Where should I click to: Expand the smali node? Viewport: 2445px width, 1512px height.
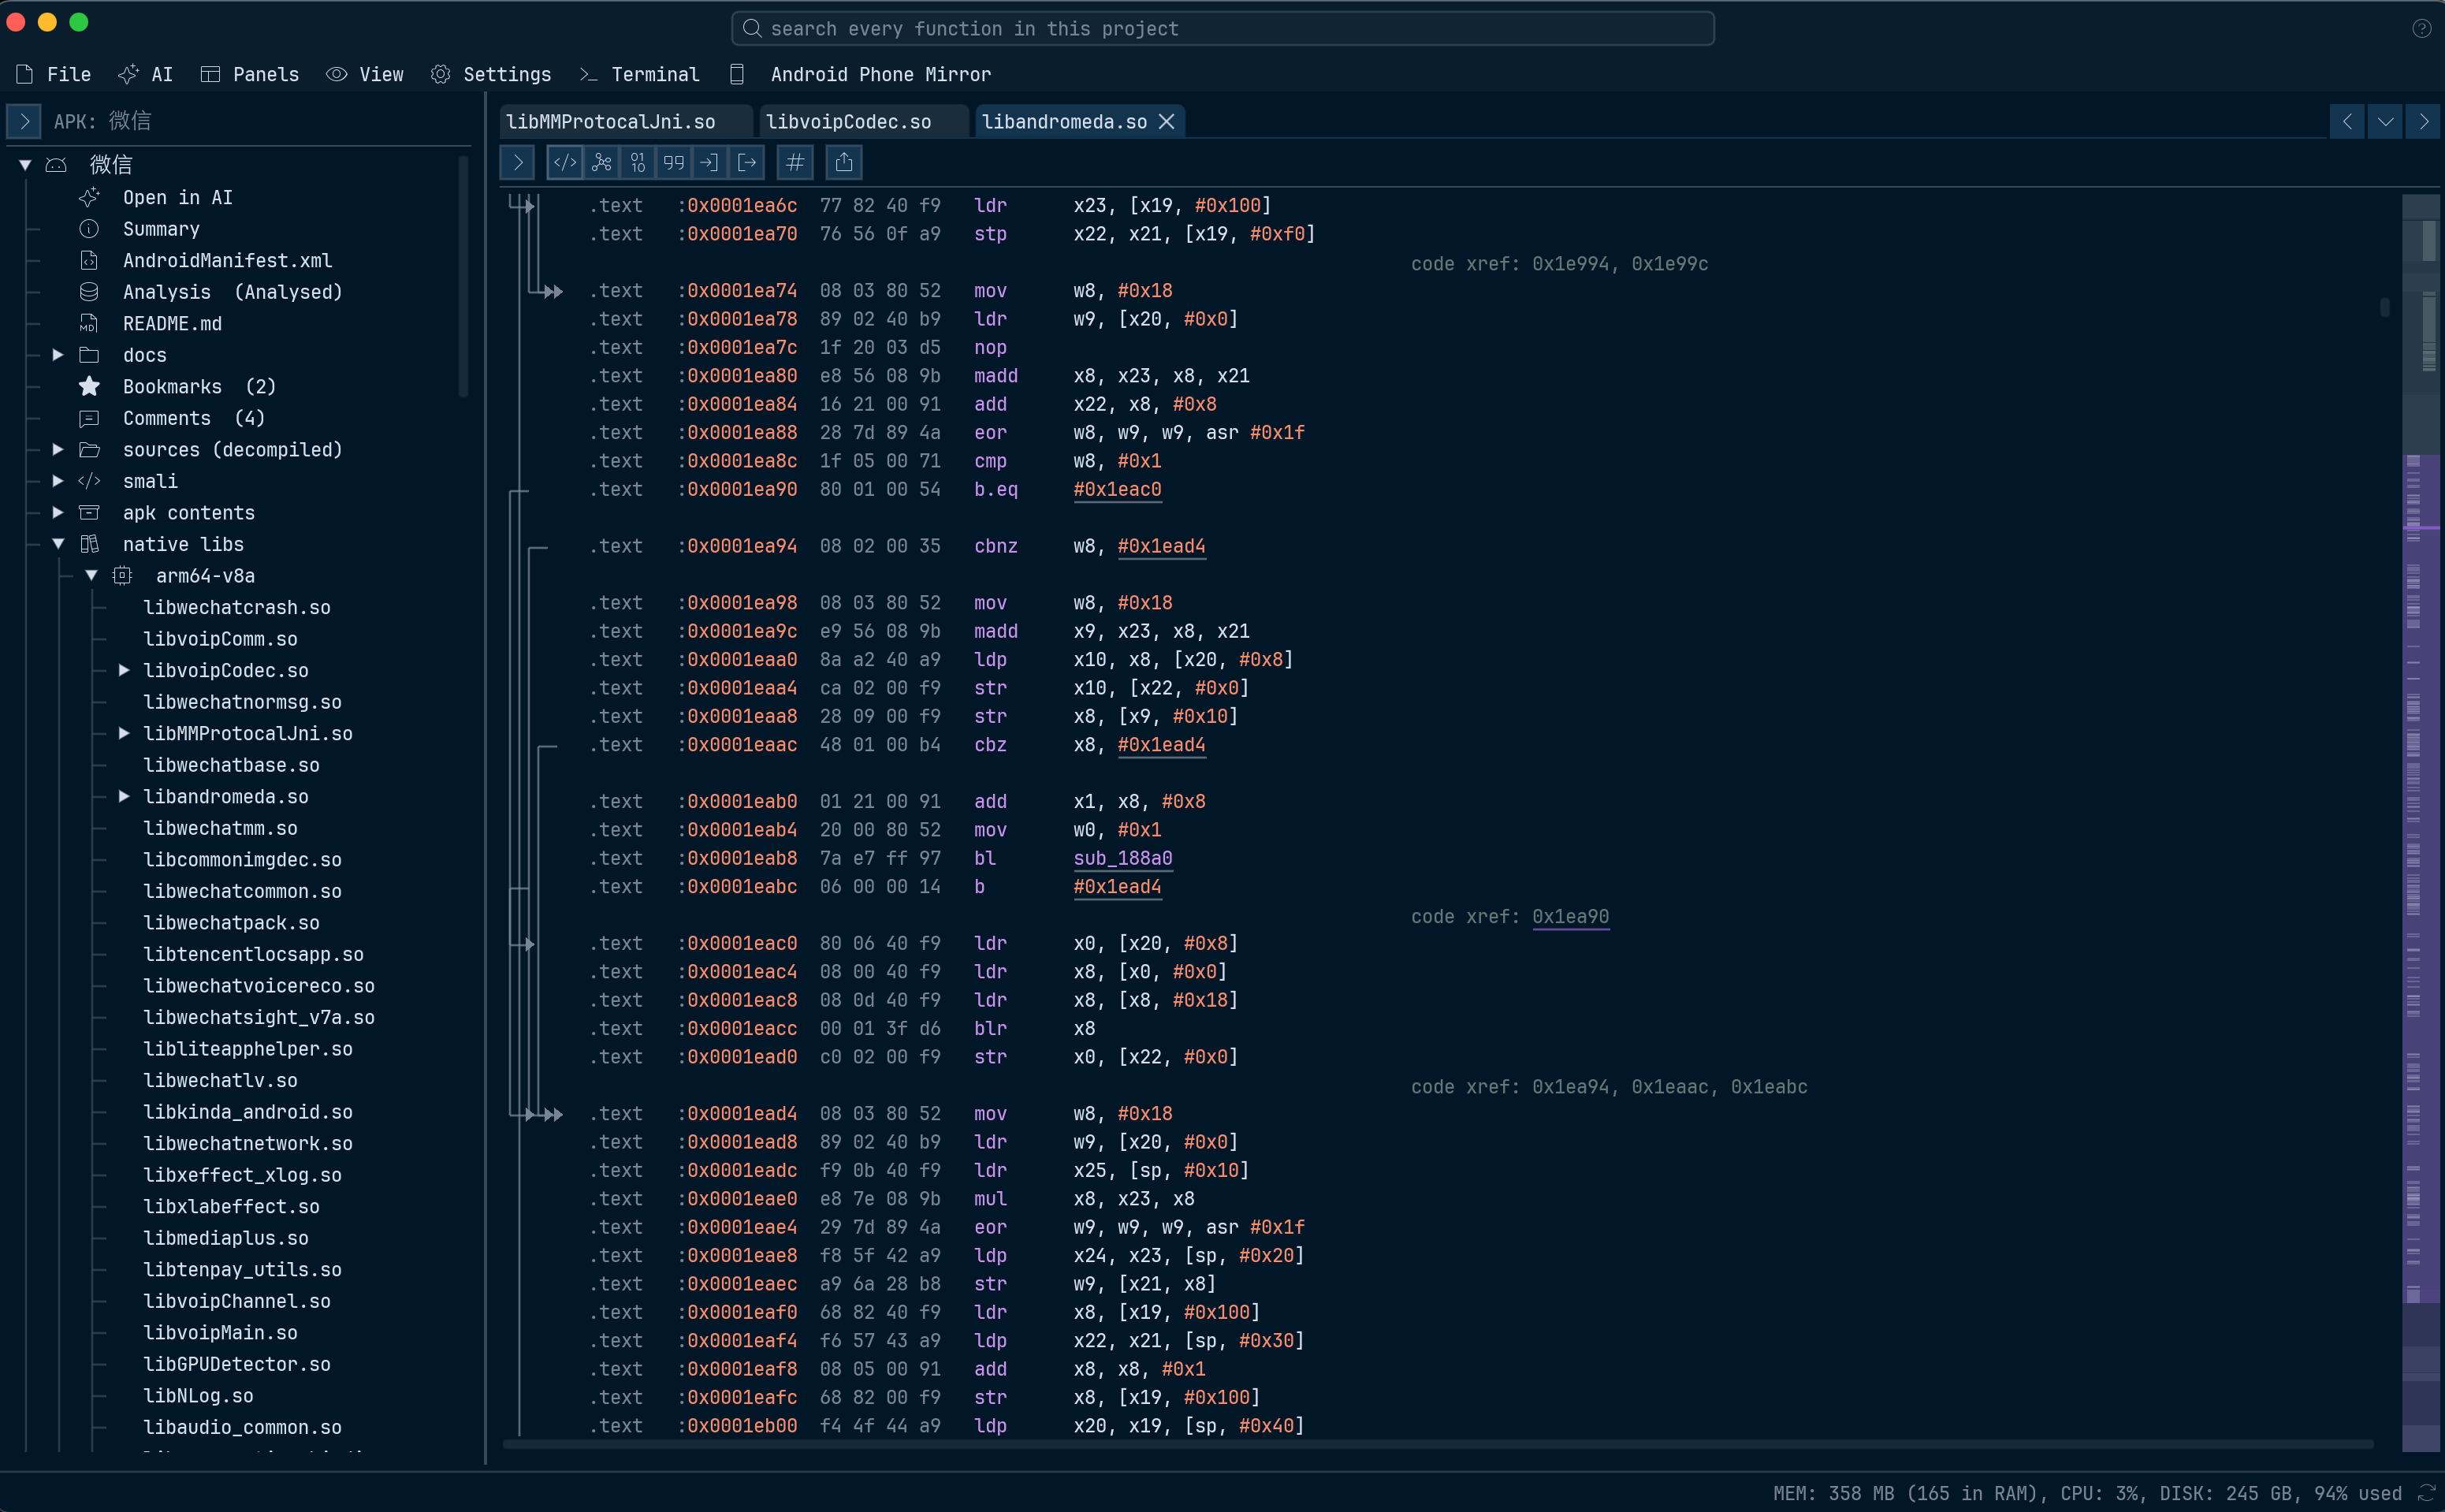(58, 481)
